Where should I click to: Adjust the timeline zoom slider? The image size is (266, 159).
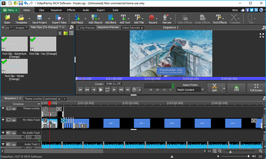[230, 151]
